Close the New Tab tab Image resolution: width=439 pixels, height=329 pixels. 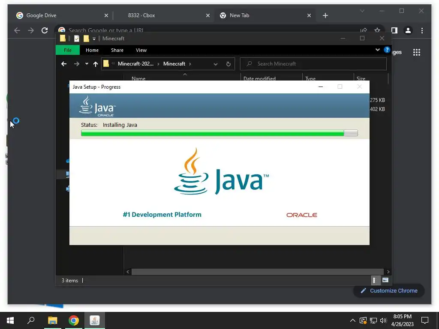coord(309,16)
